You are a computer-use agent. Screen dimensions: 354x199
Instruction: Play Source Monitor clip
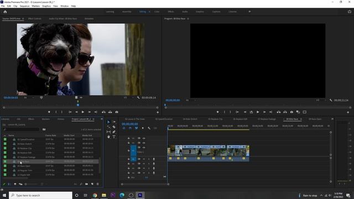[83, 112]
